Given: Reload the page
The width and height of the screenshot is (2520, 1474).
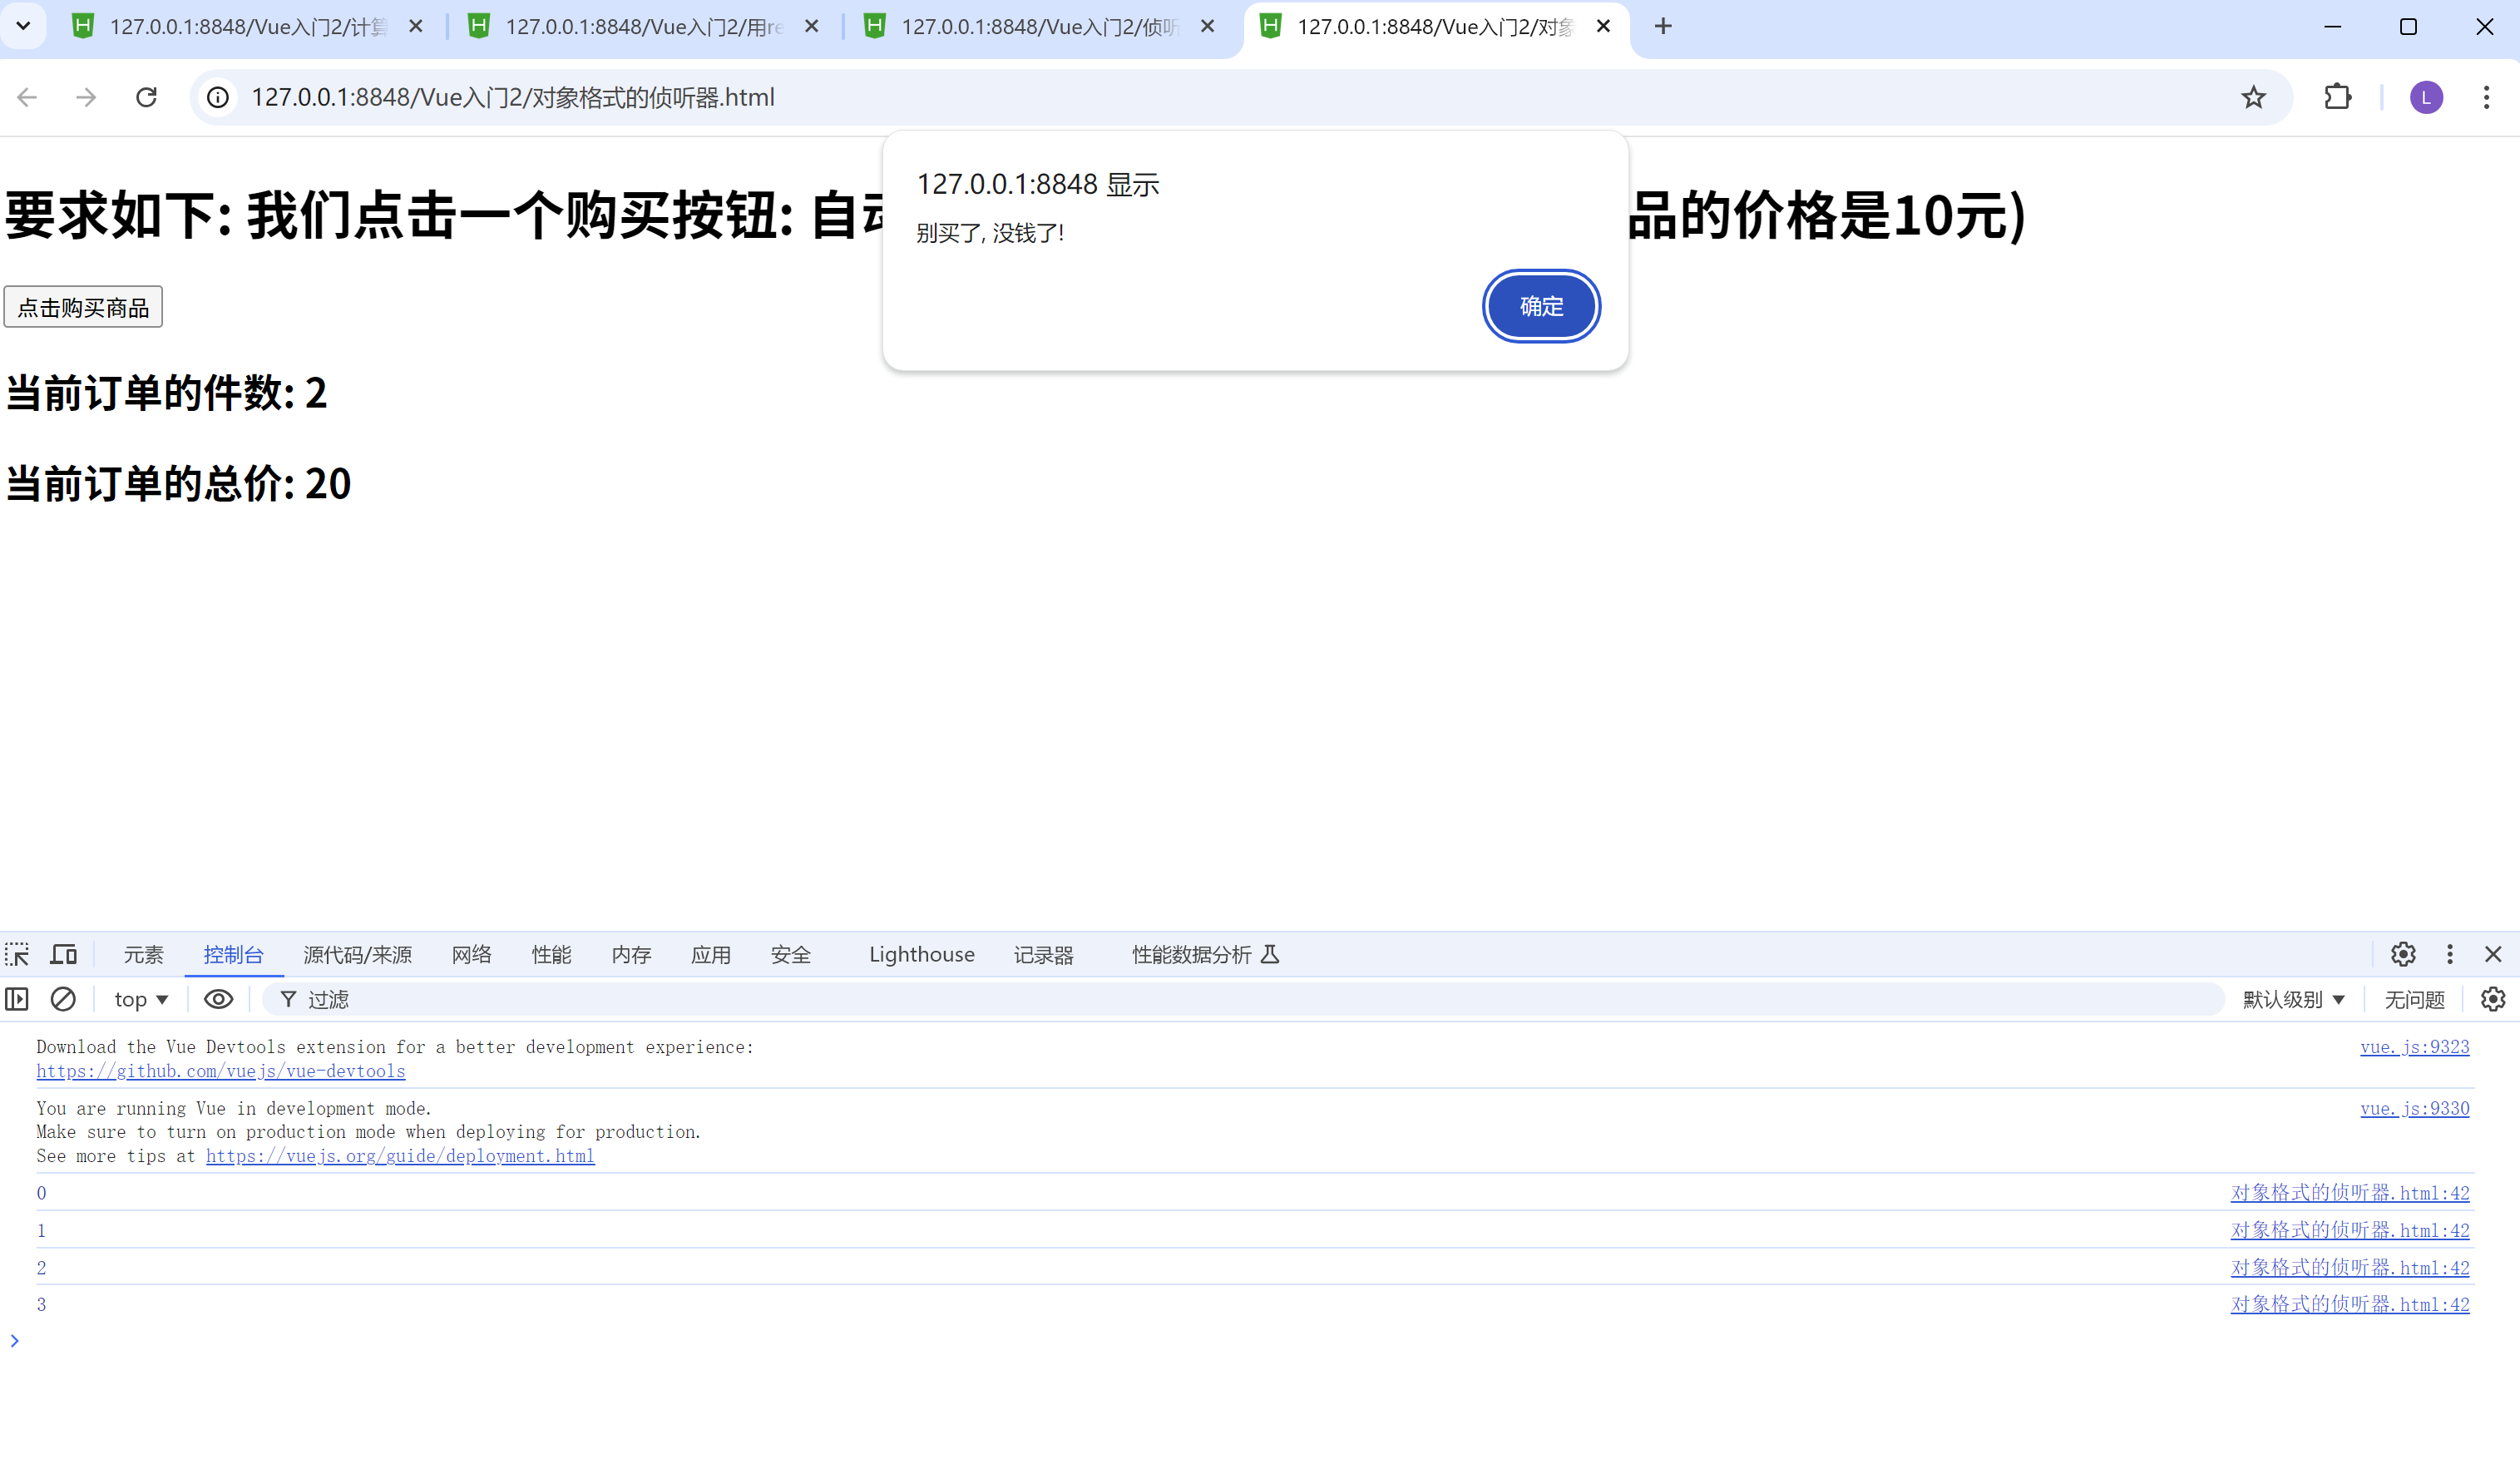Looking at the screenshot, I should [x=146, y=97].
